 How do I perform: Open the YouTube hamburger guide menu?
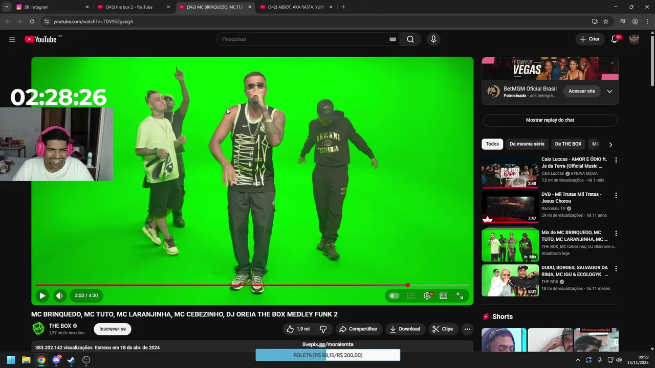point(12,39)
